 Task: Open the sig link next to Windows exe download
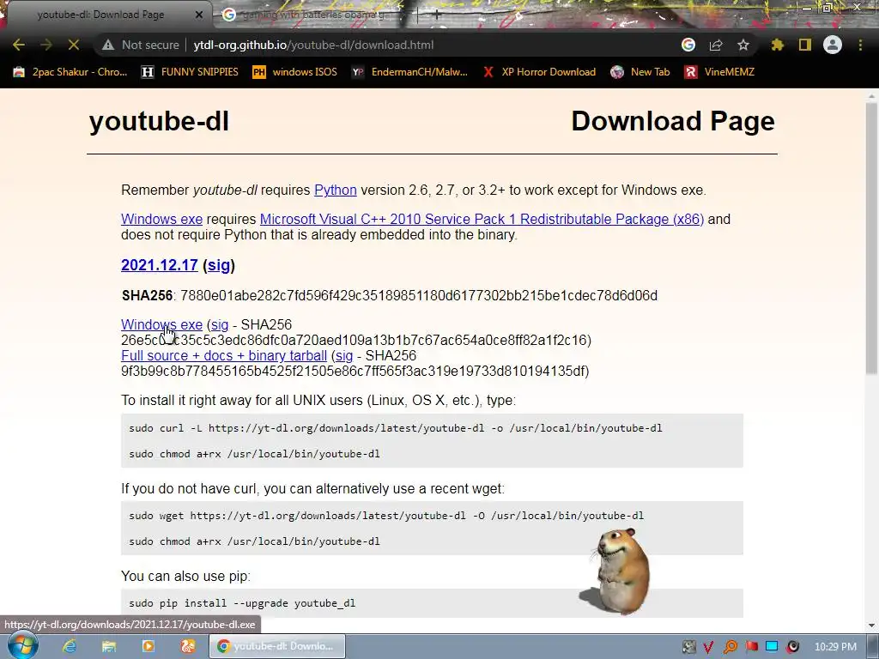[x=219, y=324]
